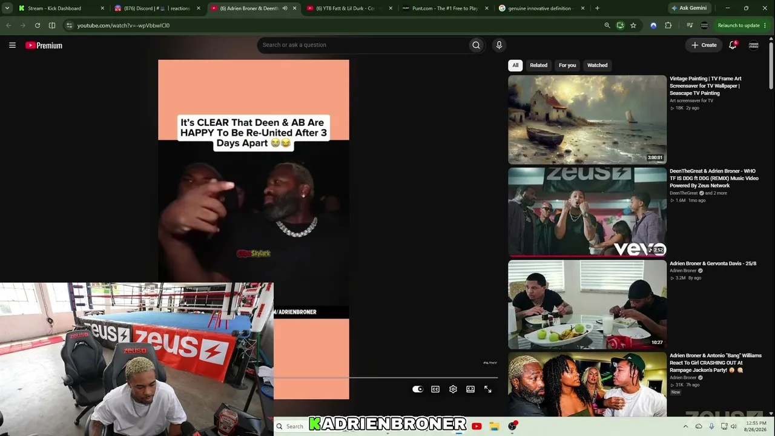775x436 pixels.
Task: Toggle the autoplay switch in player
Action: pyautogui.click(x=417, y=389)
